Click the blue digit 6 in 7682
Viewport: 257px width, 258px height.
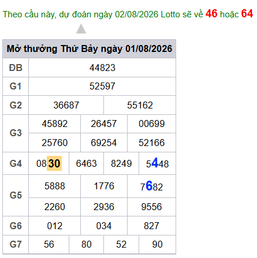click(149, 186)
